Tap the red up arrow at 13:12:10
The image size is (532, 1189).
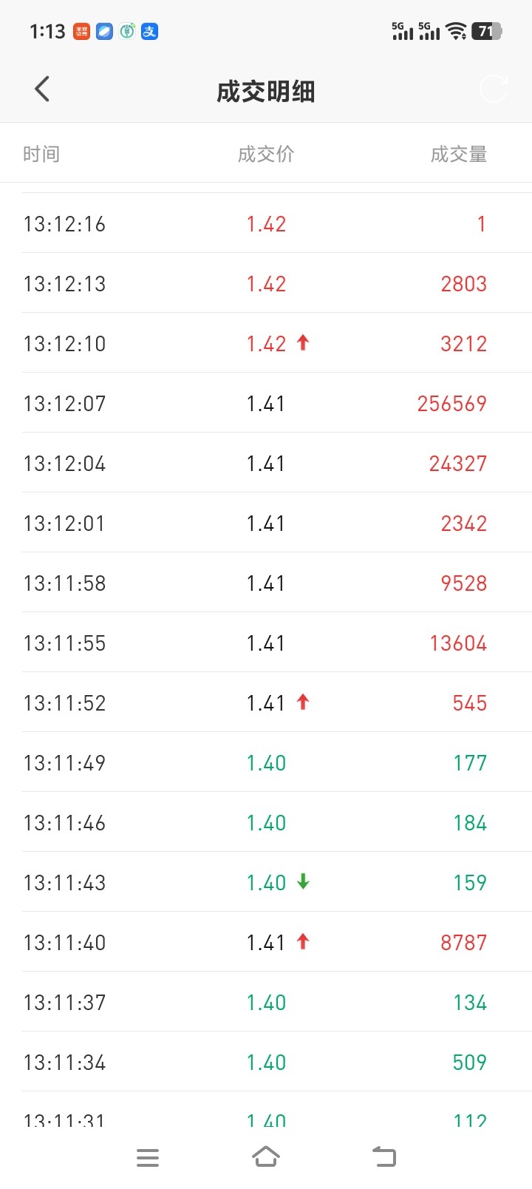coord(303,342)
